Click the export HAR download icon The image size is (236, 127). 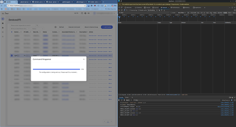click(164, 10)
